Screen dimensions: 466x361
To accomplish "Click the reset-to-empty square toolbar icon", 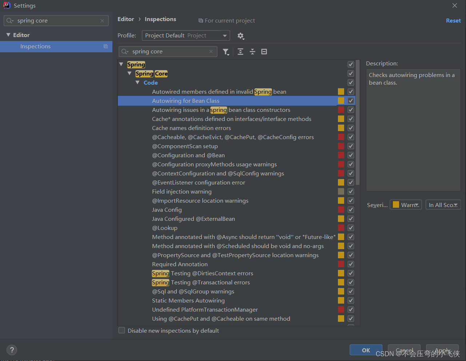I will click(264, 52).
